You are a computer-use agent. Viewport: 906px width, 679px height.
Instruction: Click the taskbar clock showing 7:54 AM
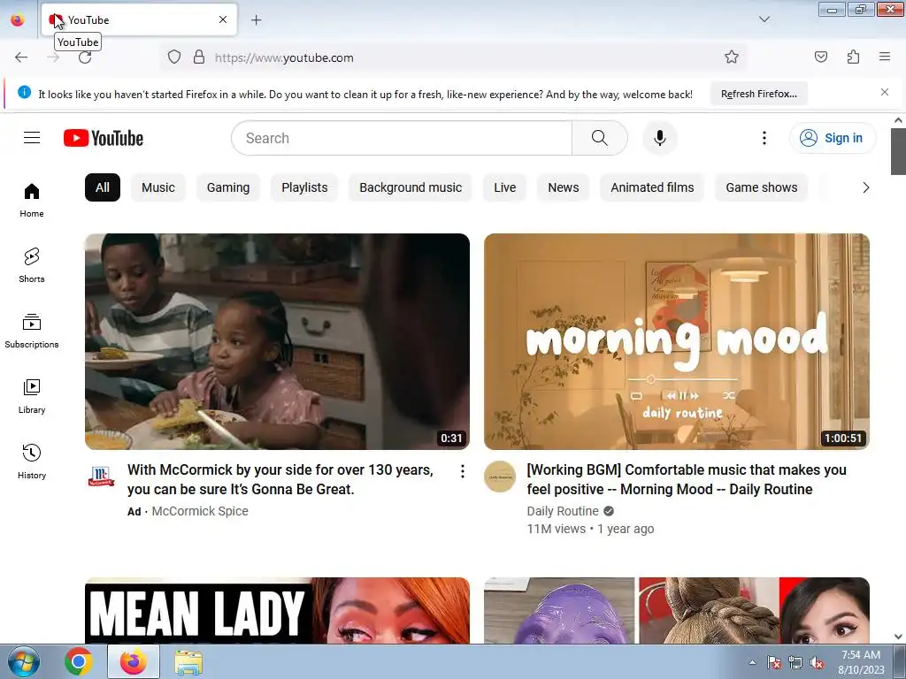861,661
